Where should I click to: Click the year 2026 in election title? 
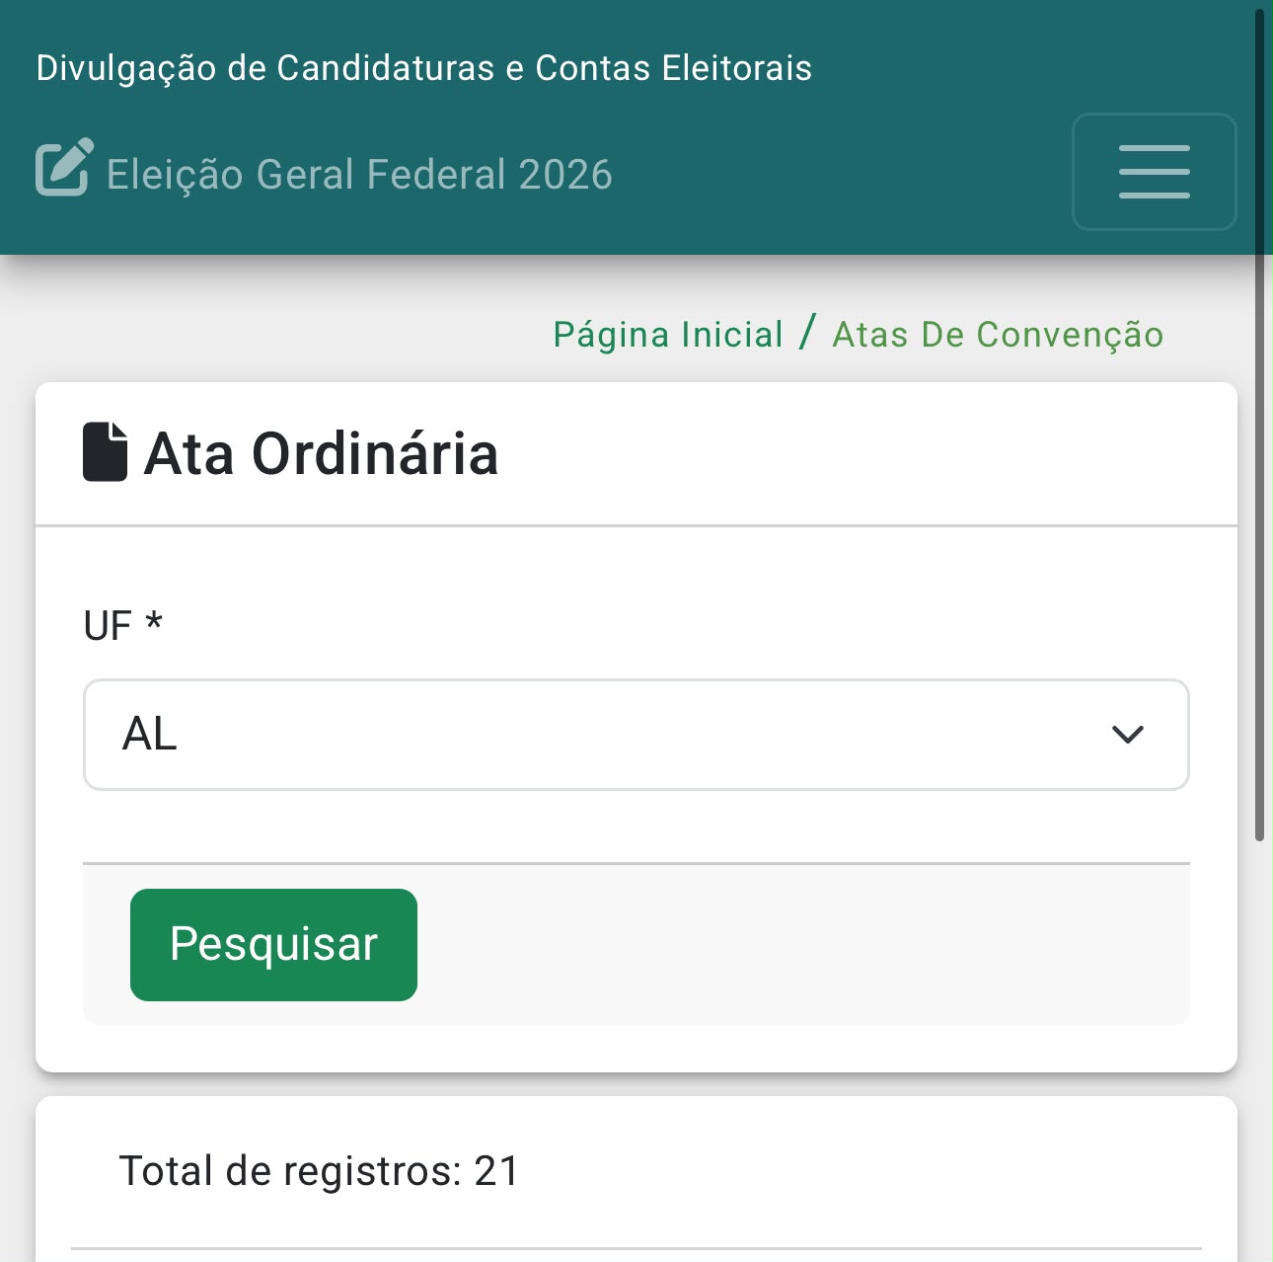[x=565, y=174]
